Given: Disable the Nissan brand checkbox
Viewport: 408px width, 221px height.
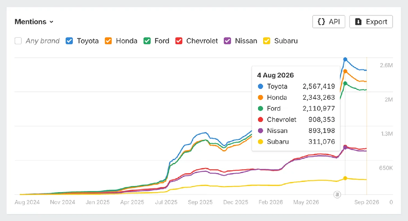Looking at the screenshot, I should click(x=227, y=41).
